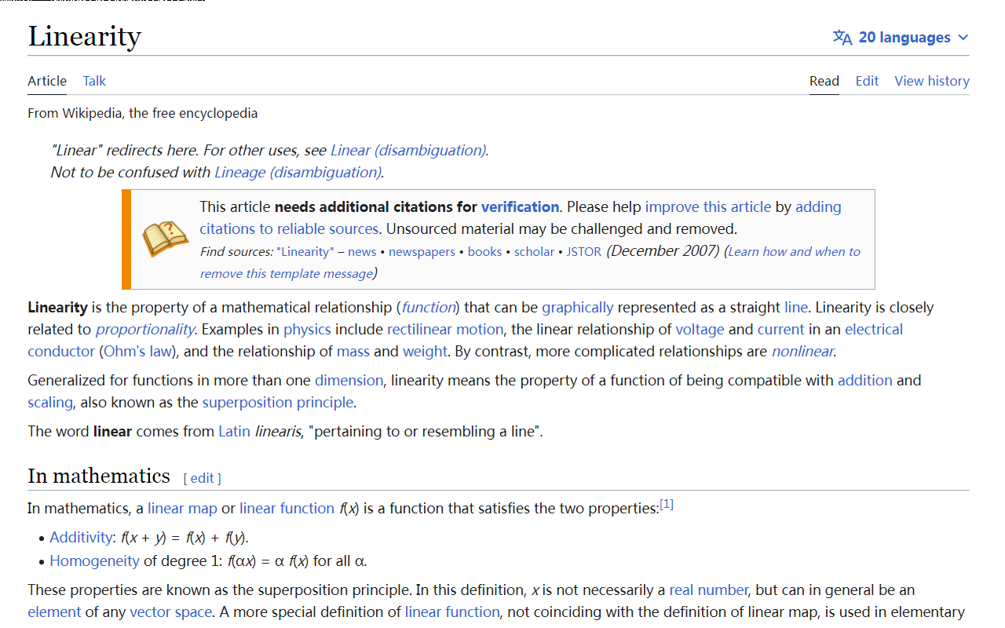Open the 20 languages menu
The height and width of the screenshot is (628, 1005).
pyautogui.click(x=901, y=38)
